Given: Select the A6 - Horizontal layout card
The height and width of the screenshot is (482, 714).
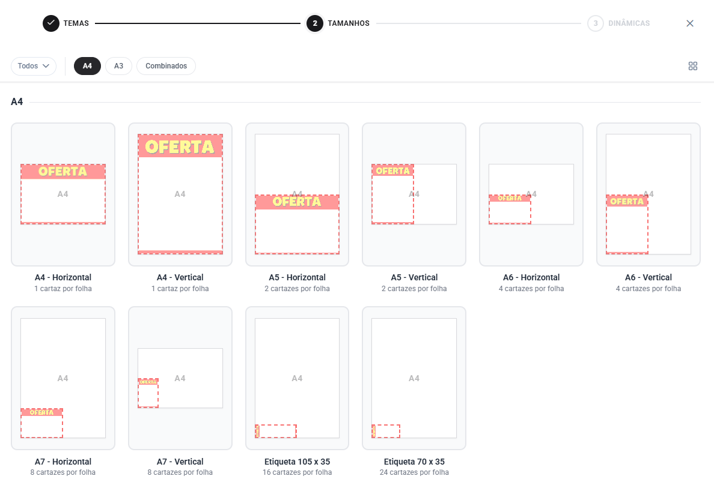Looking at the screenshot, I should pos(531,194).
